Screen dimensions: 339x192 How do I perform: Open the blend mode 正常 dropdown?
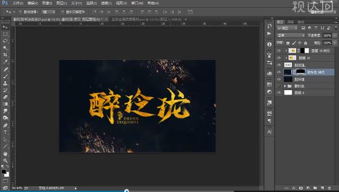291,36
